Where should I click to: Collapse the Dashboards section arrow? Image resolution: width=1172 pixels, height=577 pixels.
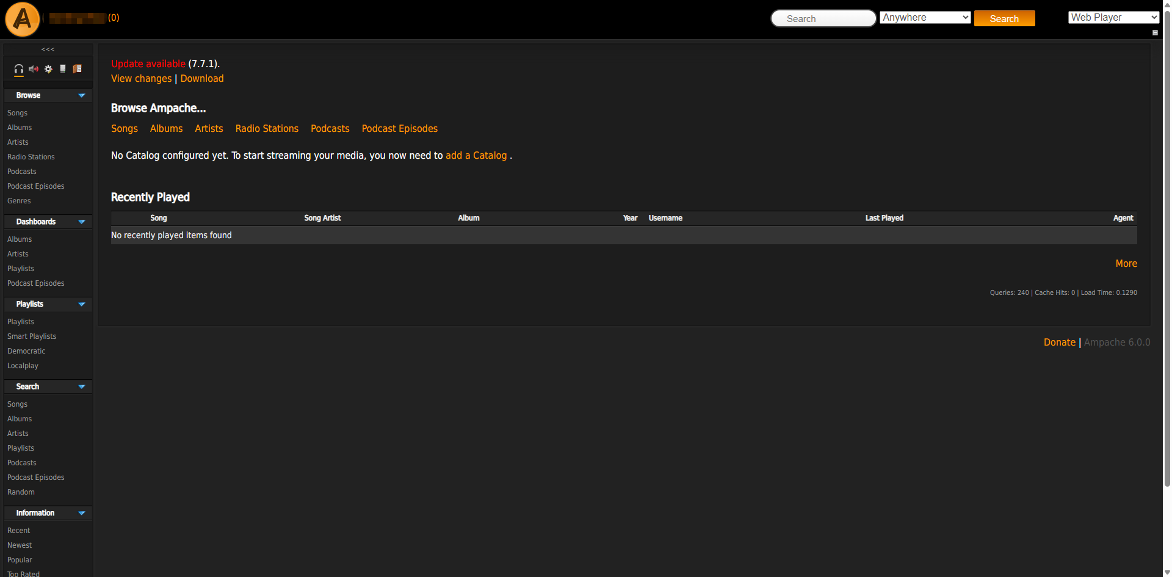click(x=82, y=222)
